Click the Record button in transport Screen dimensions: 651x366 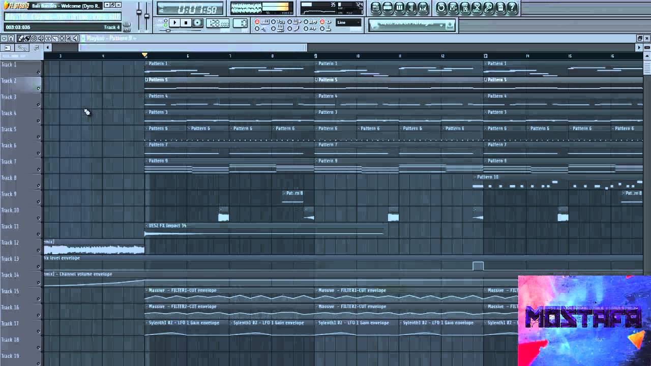197,23
